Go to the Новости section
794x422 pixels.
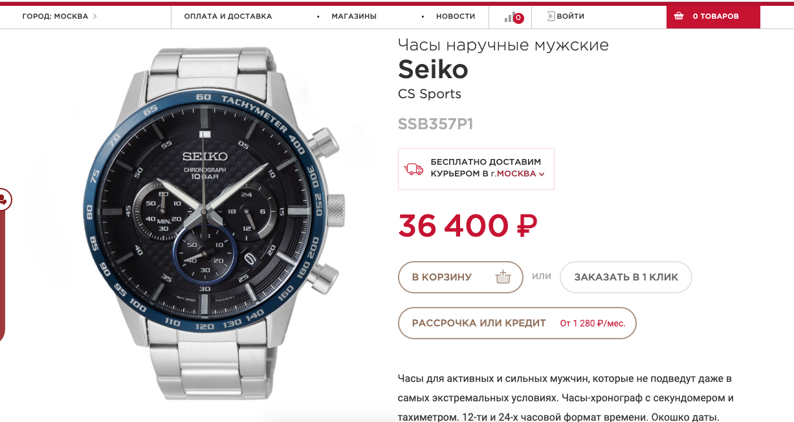tap(456, 16)
